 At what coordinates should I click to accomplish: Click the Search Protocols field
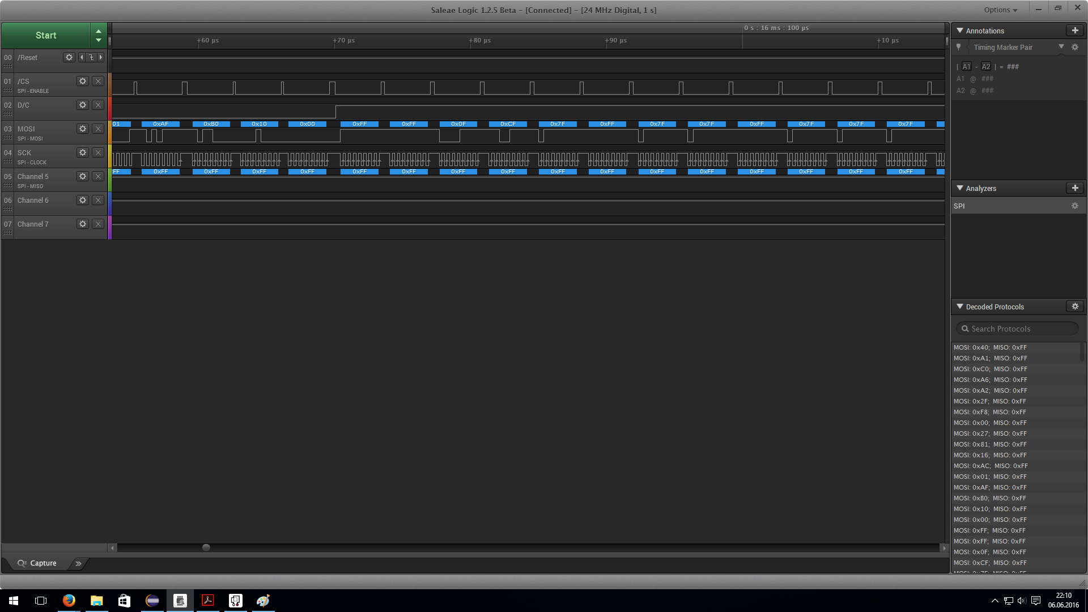click(1017, 329)
